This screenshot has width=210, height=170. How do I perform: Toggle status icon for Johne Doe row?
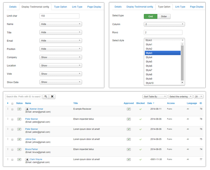[x=19, y=139]
